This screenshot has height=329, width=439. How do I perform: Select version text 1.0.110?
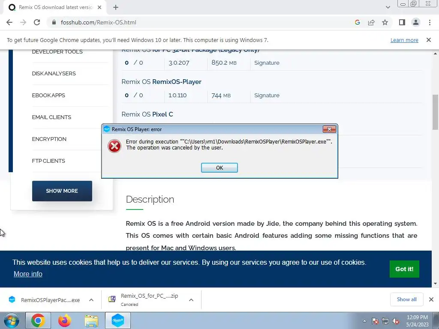[177, 95]
